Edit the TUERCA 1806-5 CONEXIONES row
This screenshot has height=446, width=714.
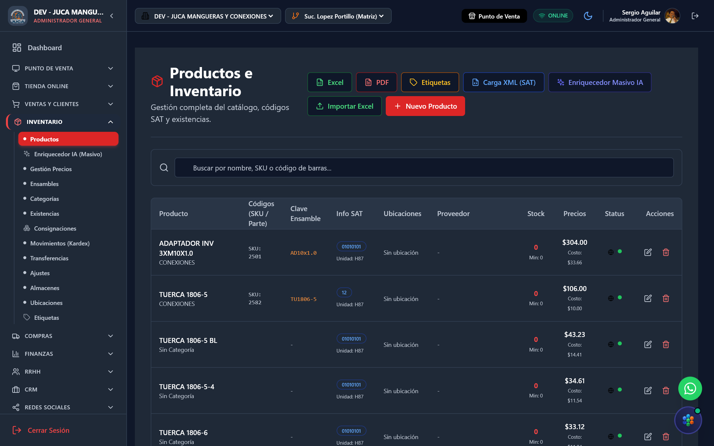[648, 298]
